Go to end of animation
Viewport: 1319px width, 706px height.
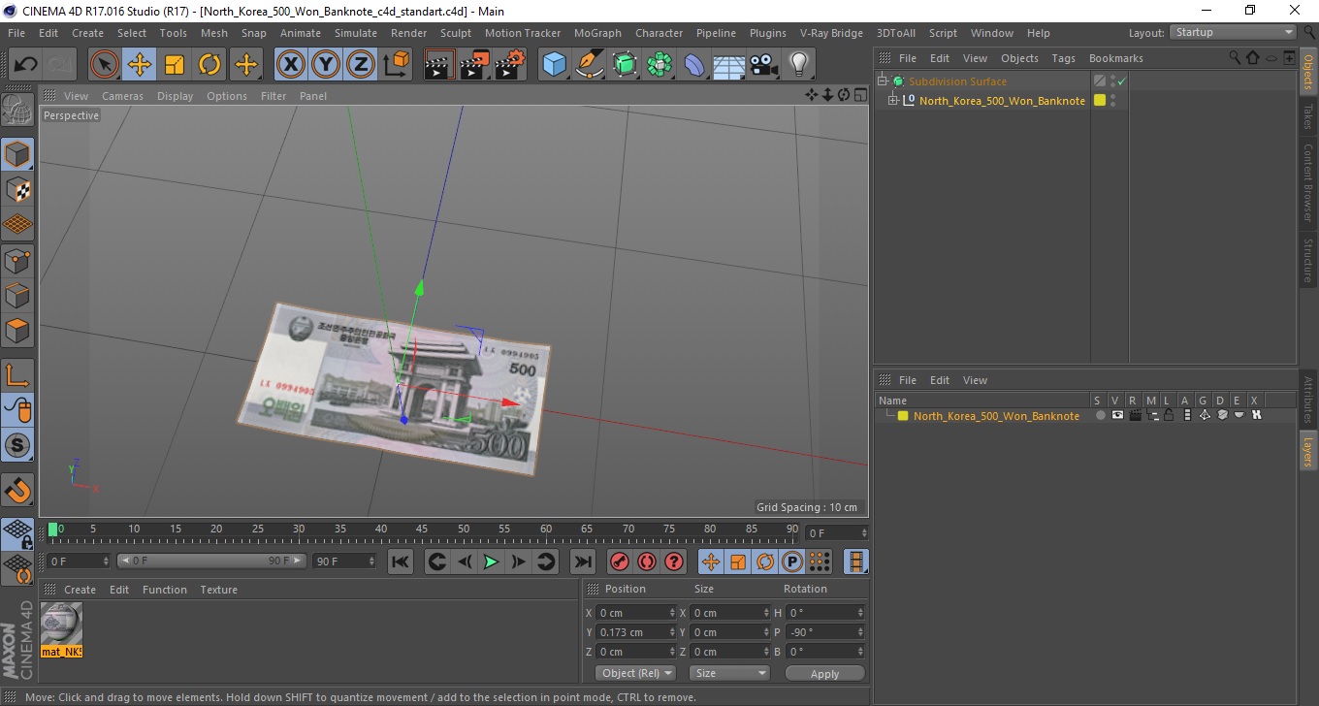click(x=582, y=562)
